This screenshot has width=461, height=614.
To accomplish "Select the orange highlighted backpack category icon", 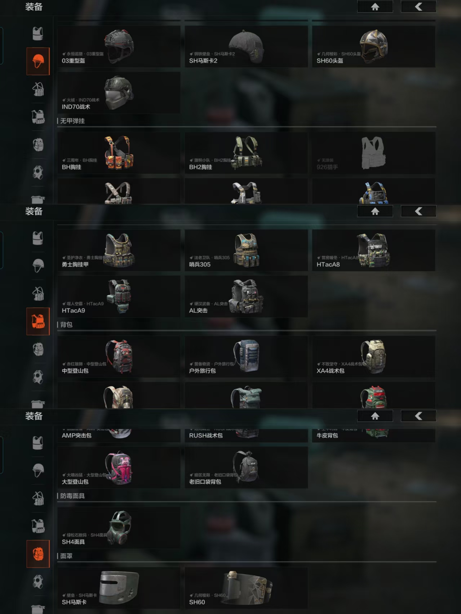I will [x=38, y=554].
